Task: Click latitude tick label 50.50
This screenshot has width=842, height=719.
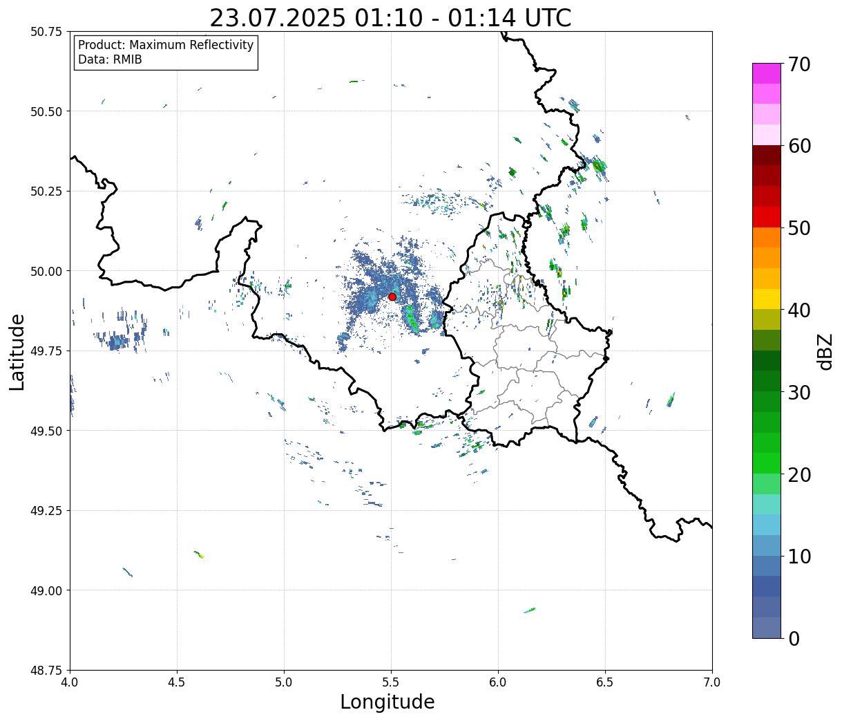Action: 46,111
